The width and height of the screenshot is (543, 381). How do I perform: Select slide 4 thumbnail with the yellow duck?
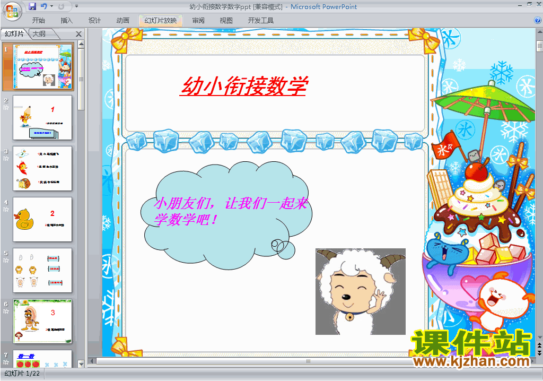pyautogui.click(x=42, y=220)
